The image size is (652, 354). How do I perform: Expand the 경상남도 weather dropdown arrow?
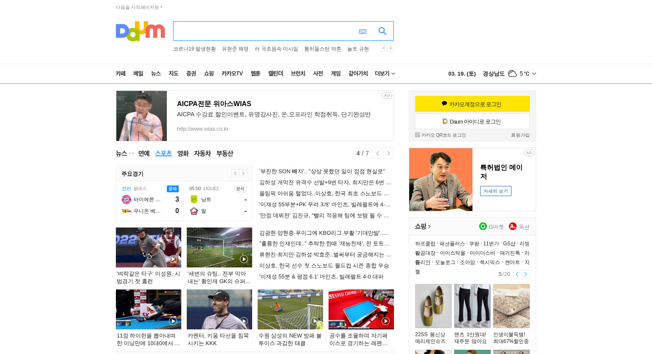(534, 73)
